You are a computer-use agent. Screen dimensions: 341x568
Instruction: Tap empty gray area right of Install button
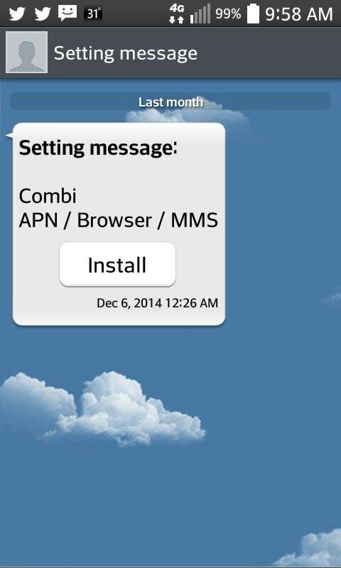coord(200,264)
